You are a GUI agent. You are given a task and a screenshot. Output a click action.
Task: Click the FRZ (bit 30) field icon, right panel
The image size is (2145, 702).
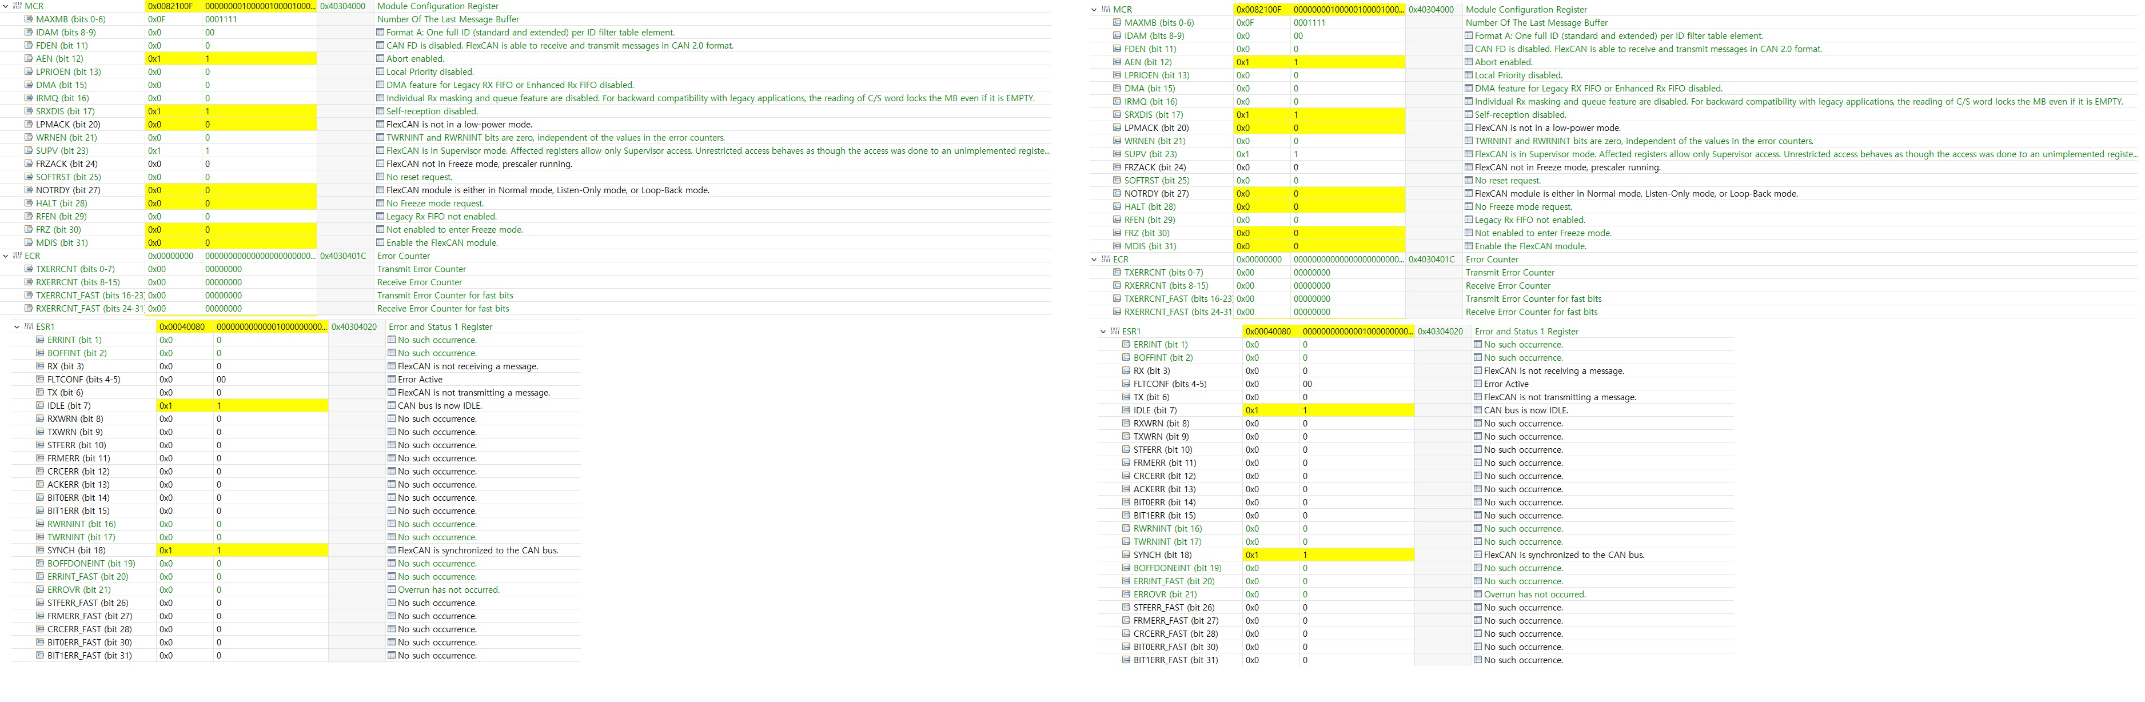[1118, 233]
